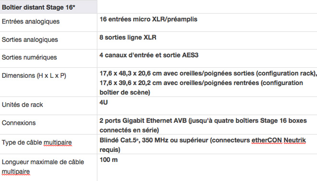This screenshot has width=317, height=181.
Task: Click the '100 m' value cell
Action: (x=207, y=168)
